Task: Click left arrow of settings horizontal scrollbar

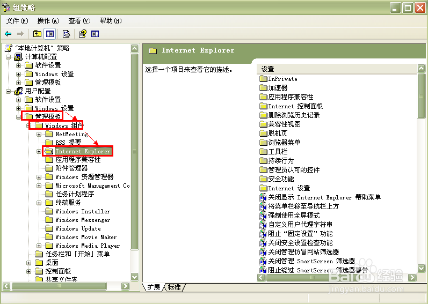Action: (x=261, y=277)
